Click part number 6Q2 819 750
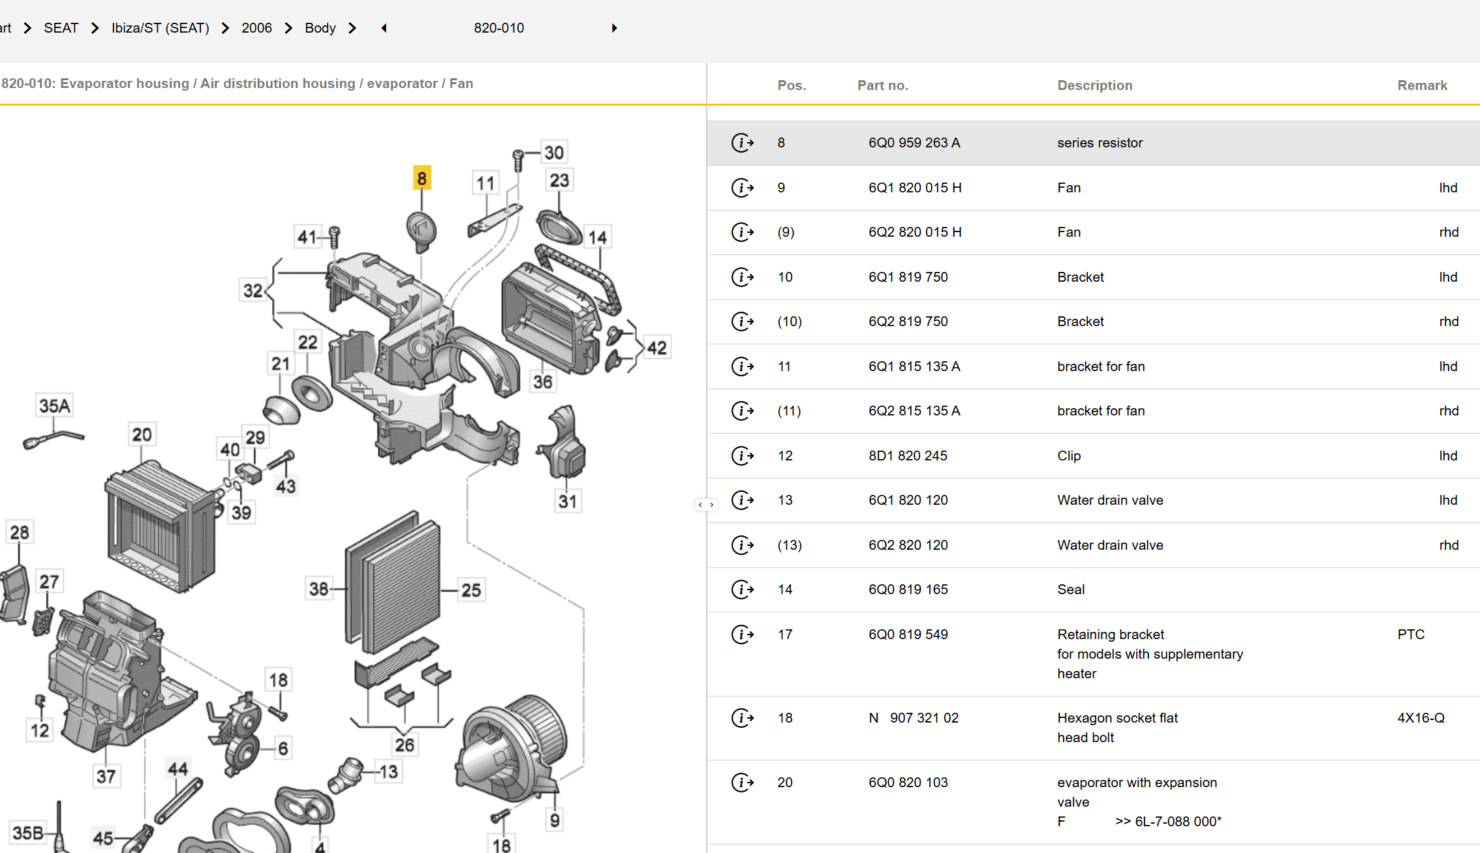The image size is (1480, 853). (908, 322)
